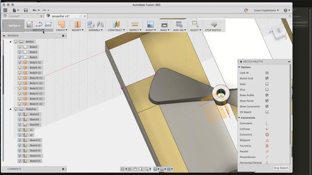Apply the Fix/UnFix constraint
Screen dimensions: 312x175
267,146
